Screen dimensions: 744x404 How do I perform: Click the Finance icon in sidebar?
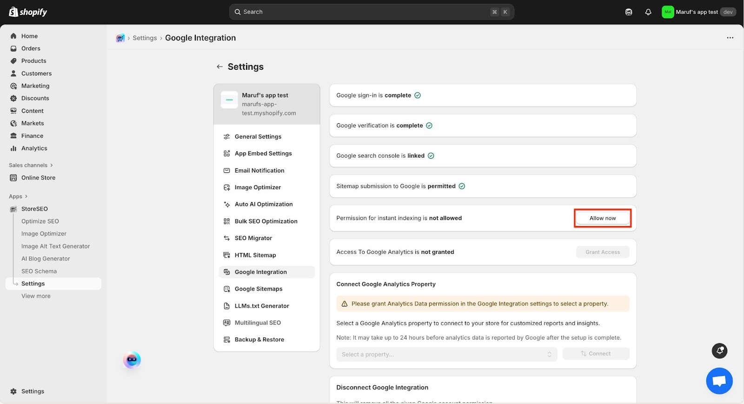coord(13,136)
